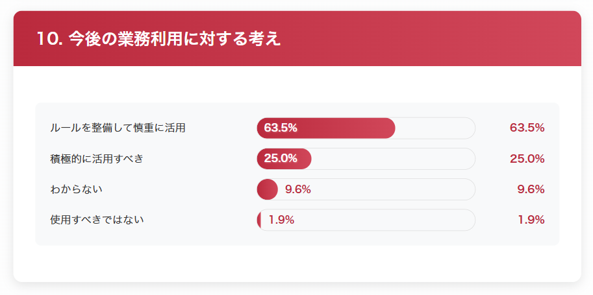Click the filled 63.5% progress bar
This screenshot has width=593, height=295.
click(x=326, y=128)
